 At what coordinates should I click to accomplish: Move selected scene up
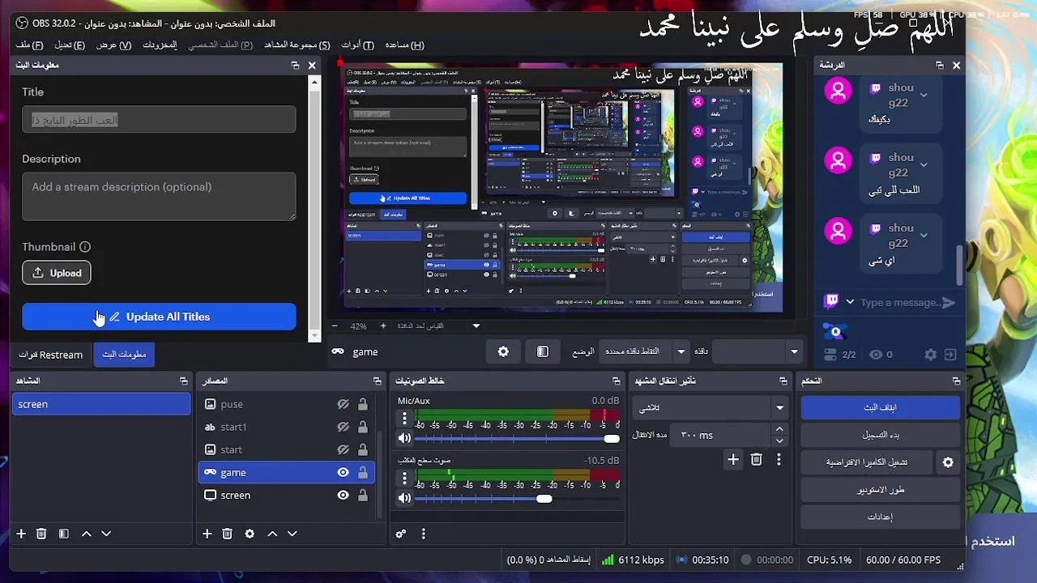coord(86,534)
